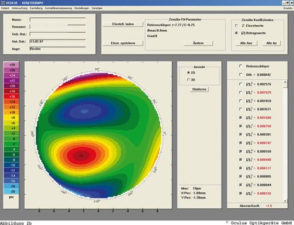Click the Grad:8 parameter text
294x225 pixels.
coord(152,36)
